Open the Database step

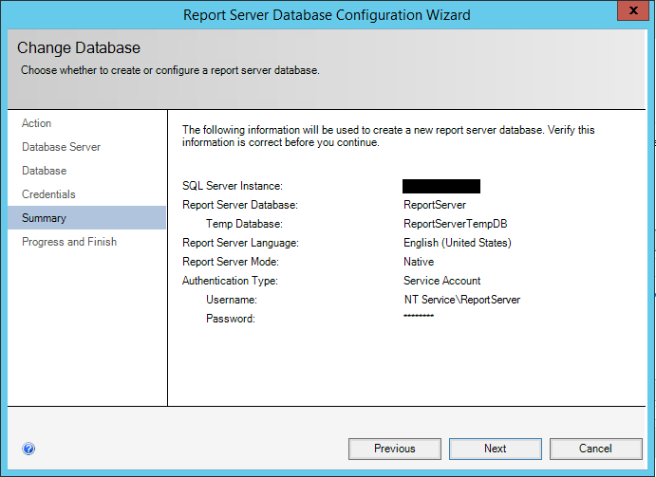coord(45,171)
